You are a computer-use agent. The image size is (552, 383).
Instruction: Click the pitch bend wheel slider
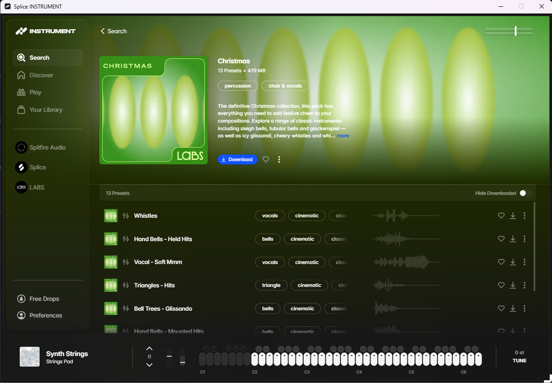tap(169, 357)
